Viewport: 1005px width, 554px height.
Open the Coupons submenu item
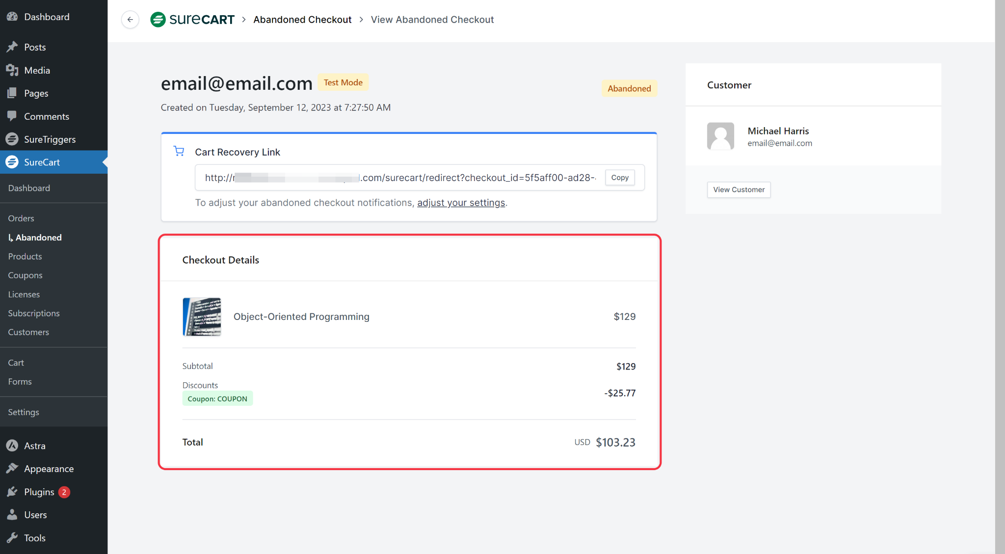[25, 275]
